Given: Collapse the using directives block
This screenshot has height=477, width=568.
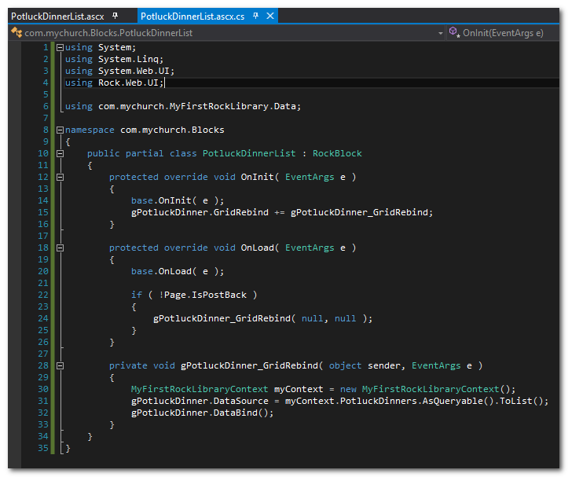Looking at the screenshot, I should click(59, 47).
